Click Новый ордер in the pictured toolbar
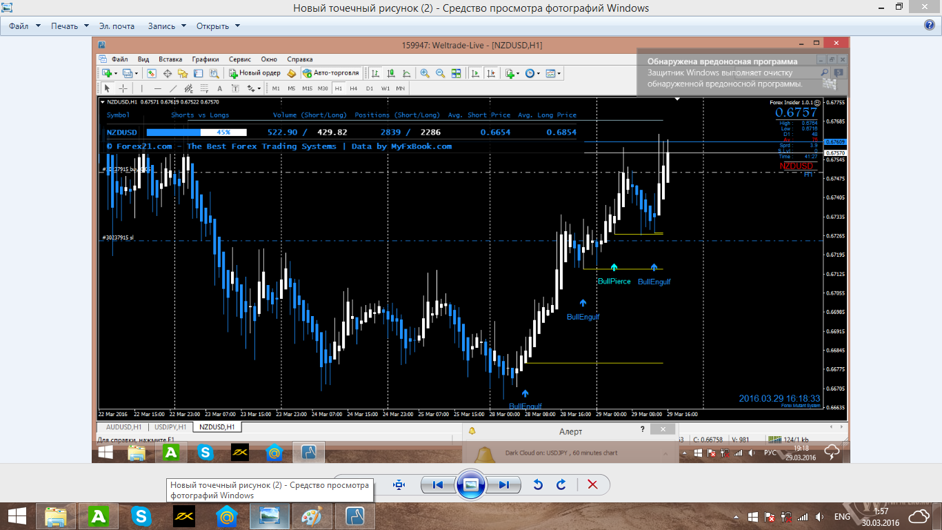This screenshot has width=942, height=530. 255,73
